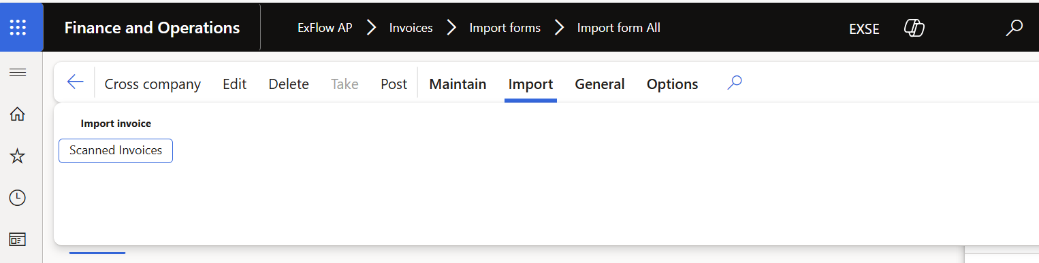
Task: Open the Workspaces icon in sidebar
Action: coord(18,239)
